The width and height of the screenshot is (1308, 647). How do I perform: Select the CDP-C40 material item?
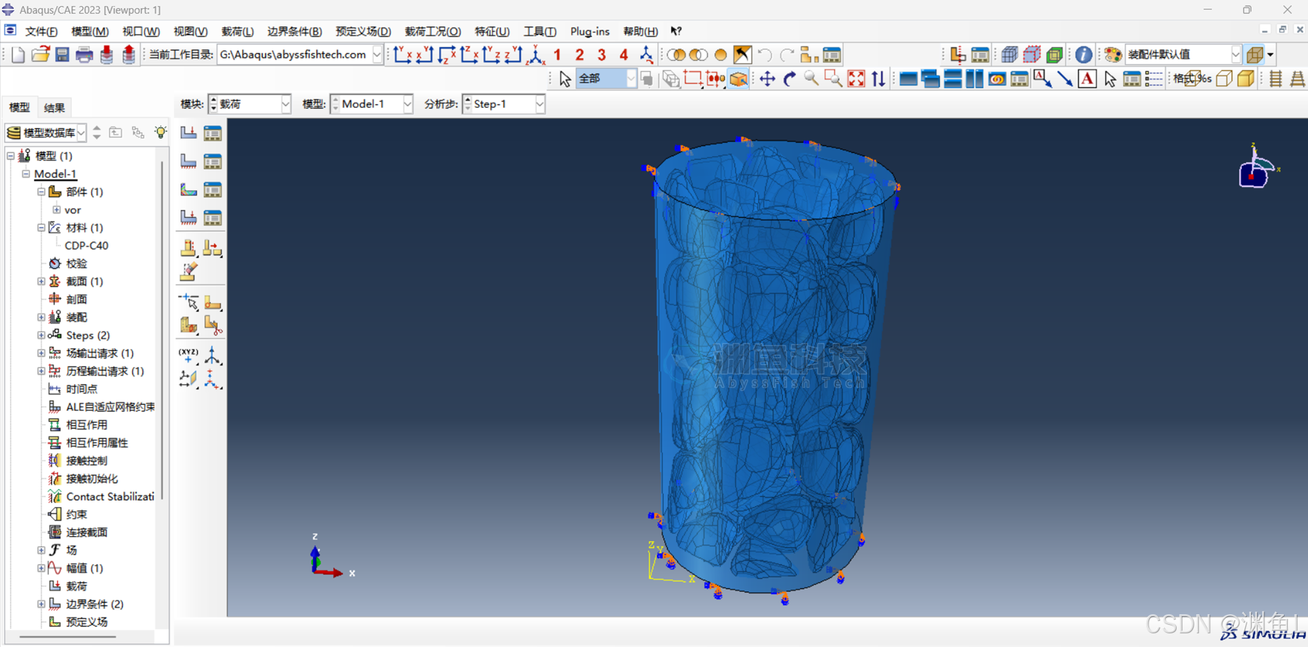pyautogui.click(x=86, y=246)
